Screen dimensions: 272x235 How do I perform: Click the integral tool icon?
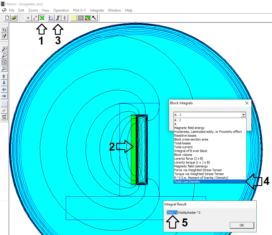[58, 18]
